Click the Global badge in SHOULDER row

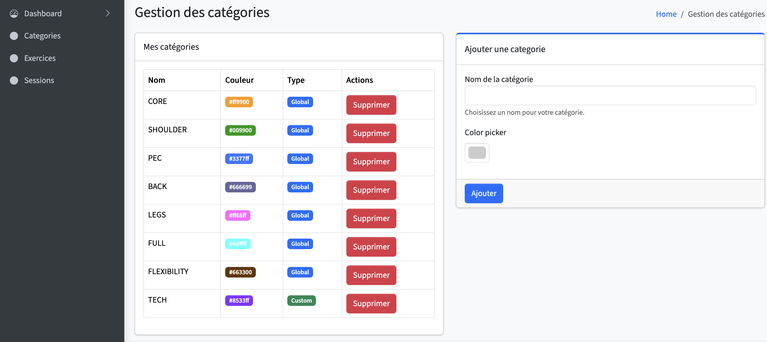[x=300, y=130]
